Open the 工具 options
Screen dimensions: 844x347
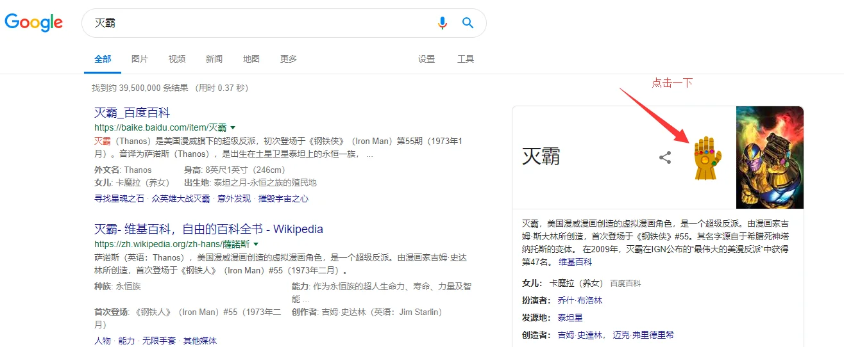click(x=466, y=59)
